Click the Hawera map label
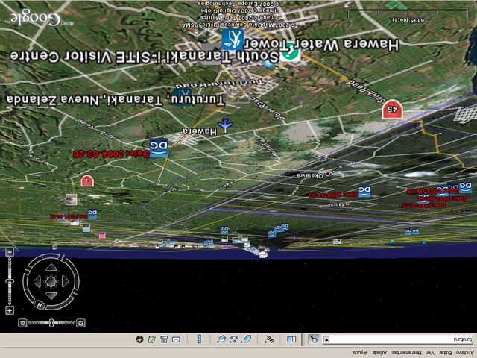Screen dimensions: 477x358 pyautogui.click(x=200, y=131)
